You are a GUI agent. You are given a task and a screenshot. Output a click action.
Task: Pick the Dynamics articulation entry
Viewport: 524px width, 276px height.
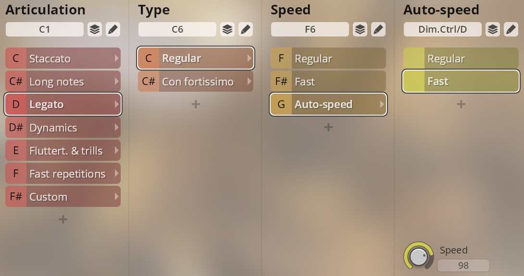click(x=62, y=128)
